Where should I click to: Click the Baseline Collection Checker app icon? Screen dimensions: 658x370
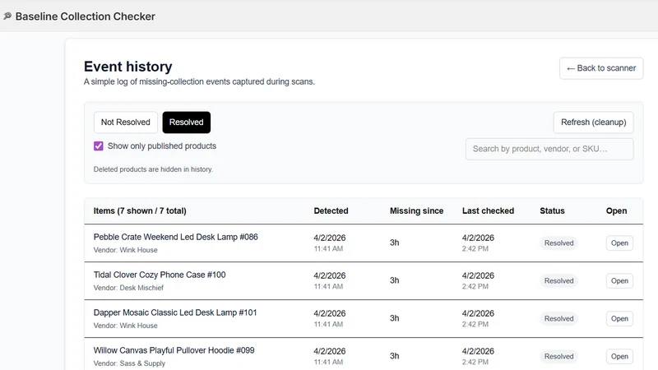pyautogui.click(x=7, y=16)
